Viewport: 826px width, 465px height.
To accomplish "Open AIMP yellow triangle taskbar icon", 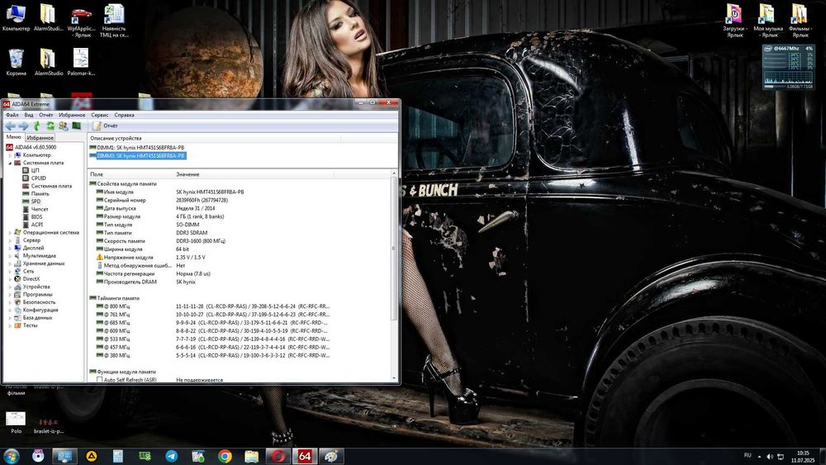I will [x=92, y=456].
